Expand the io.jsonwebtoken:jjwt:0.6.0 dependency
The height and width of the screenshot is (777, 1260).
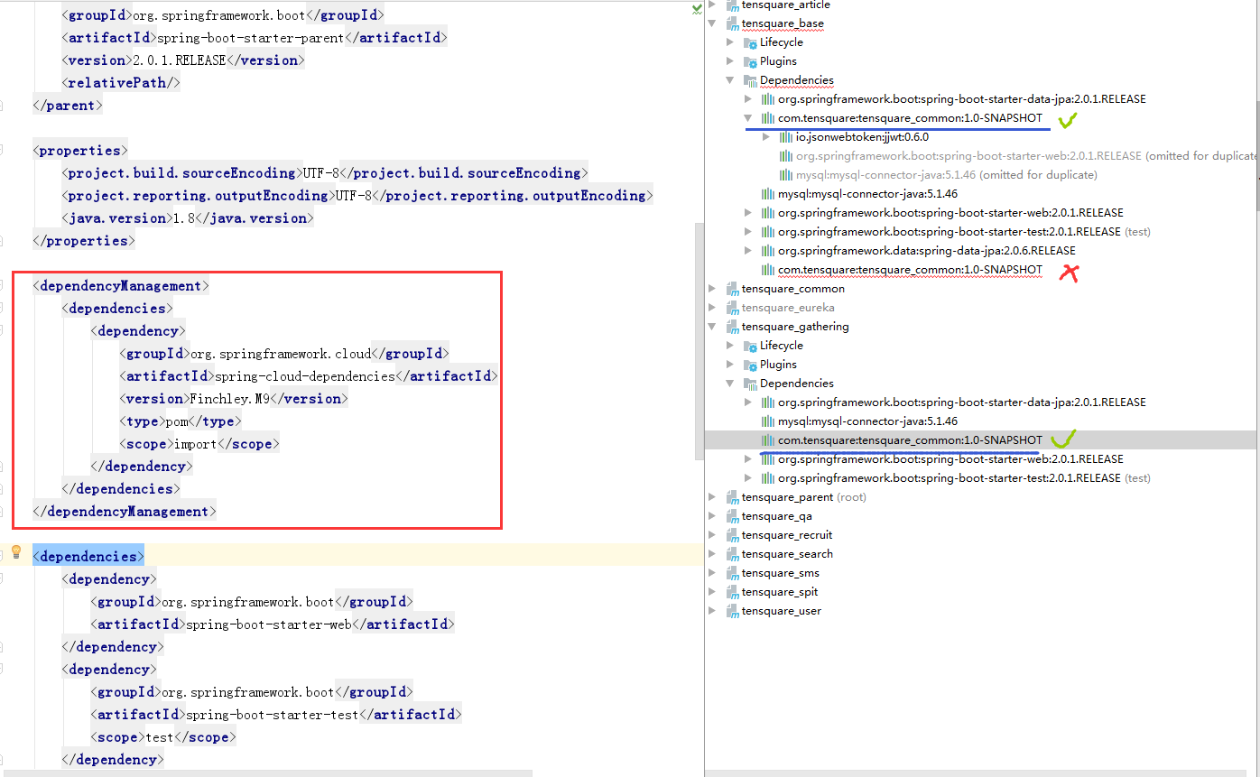tap(766, 137)
